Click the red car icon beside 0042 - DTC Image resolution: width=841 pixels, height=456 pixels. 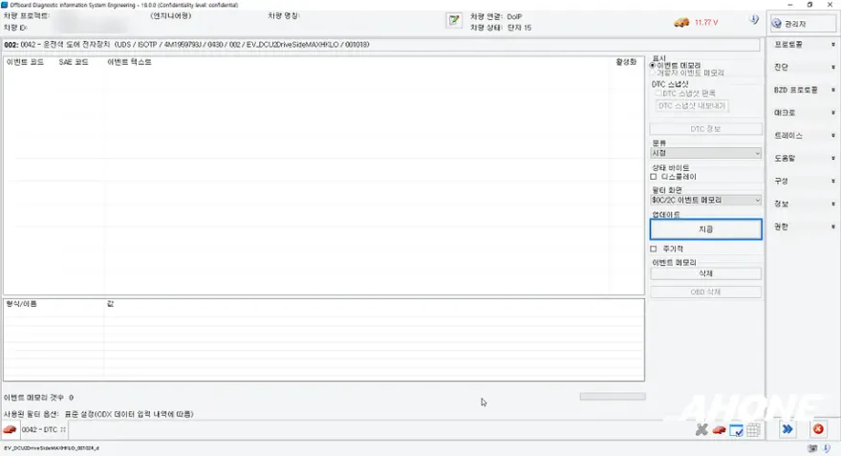click(10, 430)
